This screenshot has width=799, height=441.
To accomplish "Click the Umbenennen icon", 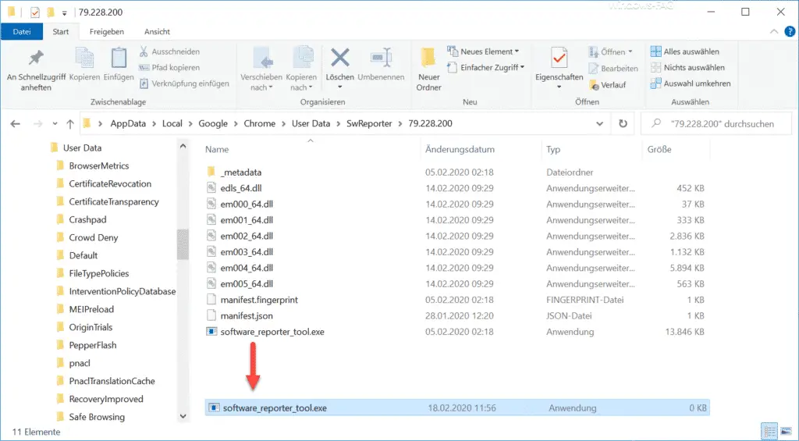I will (x=381, y=58).
